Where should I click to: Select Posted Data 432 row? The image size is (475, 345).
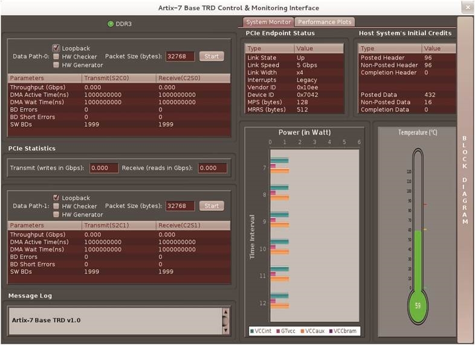[407, 95]
